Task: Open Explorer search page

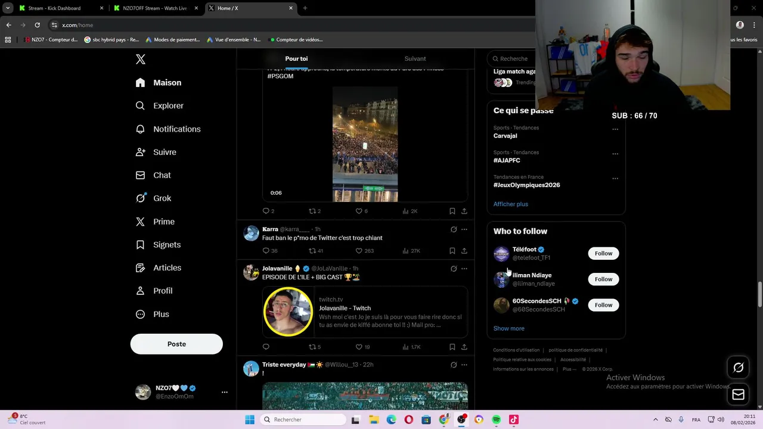Action: click(160, 105)
